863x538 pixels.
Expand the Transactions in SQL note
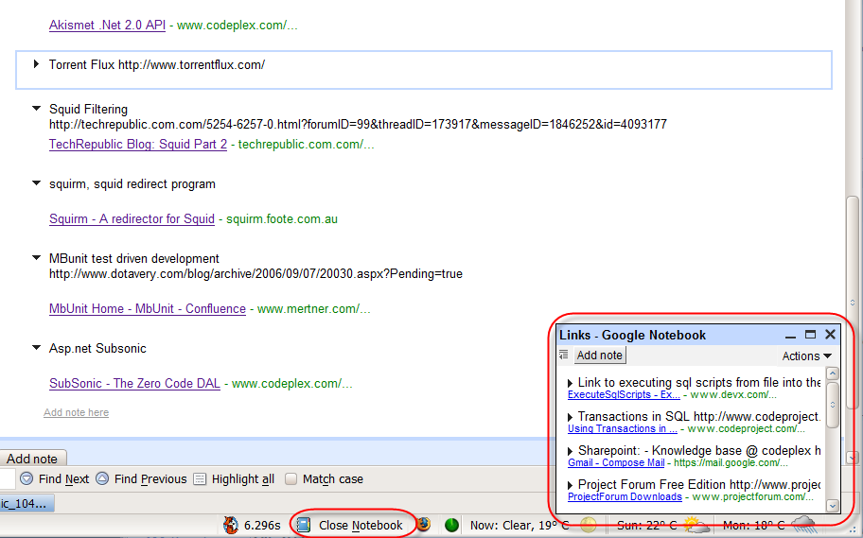[571, 417]
